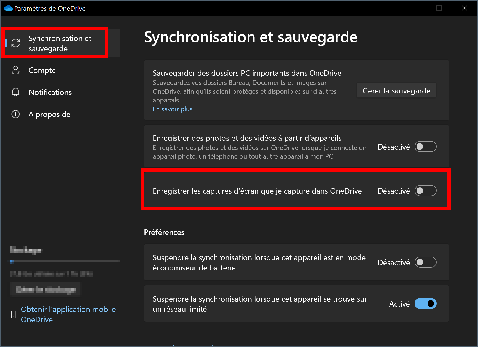Click the Gérer la sauvegarde button
Viewport: 478px width, 347px height.
tap(396, 90)
